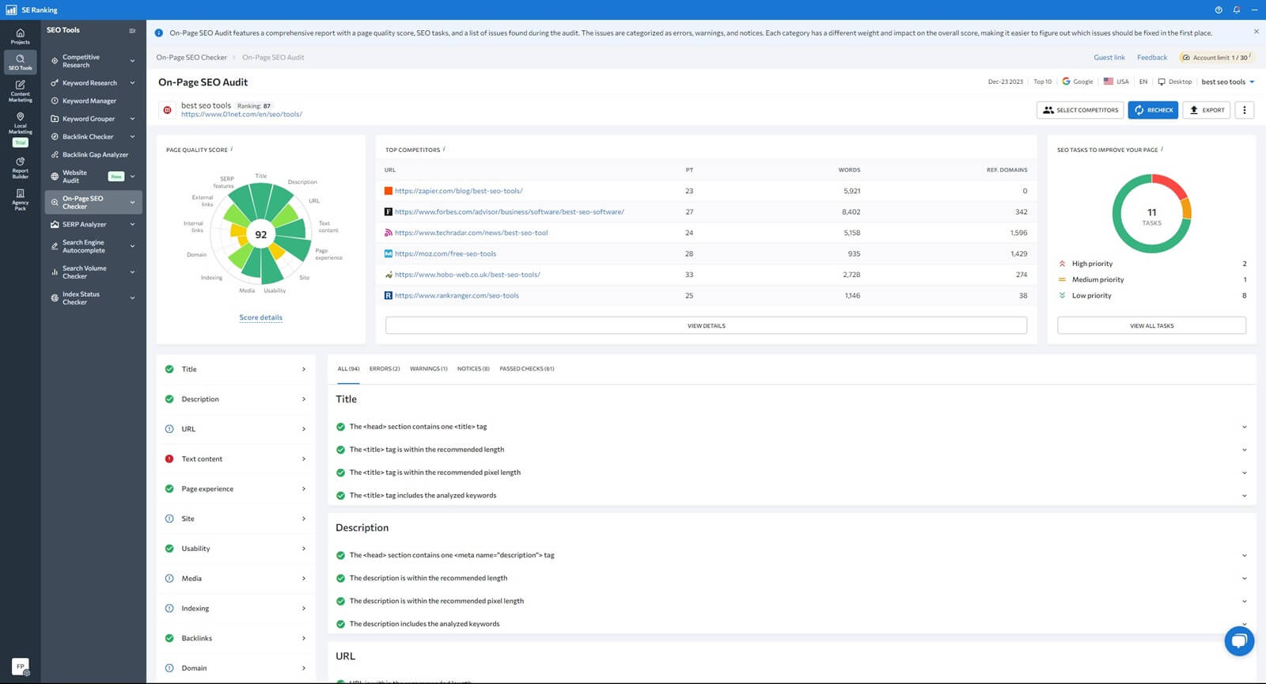1266x684 pixels.
Task: Expand Keyword Grouper menu
Action: [x=93, y=119]
